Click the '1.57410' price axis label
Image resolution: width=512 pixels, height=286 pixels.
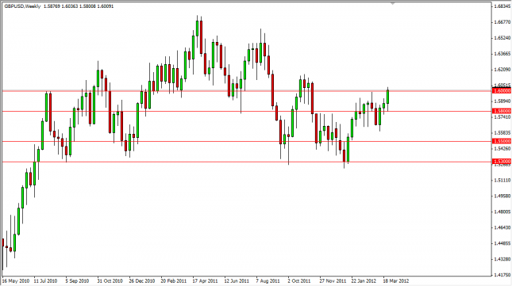click(x=502, y=117)
